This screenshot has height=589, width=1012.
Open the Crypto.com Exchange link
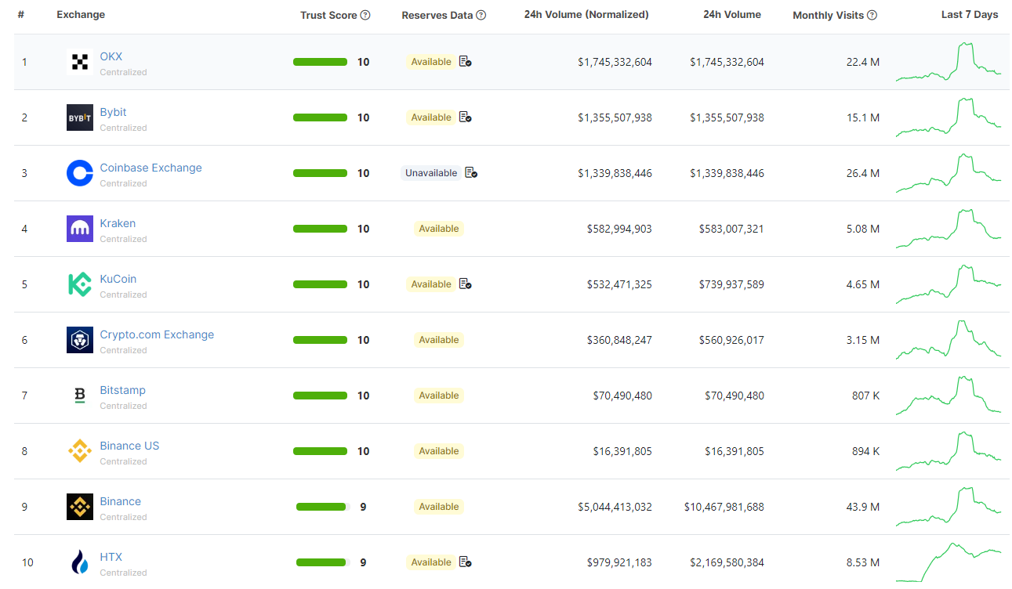(157, 334)
